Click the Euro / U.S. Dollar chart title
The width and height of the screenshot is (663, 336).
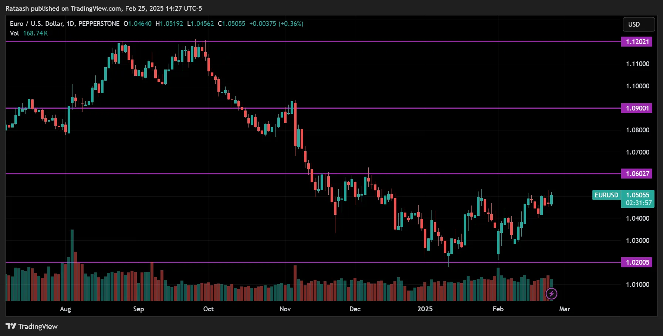click(x=64, y=24)
